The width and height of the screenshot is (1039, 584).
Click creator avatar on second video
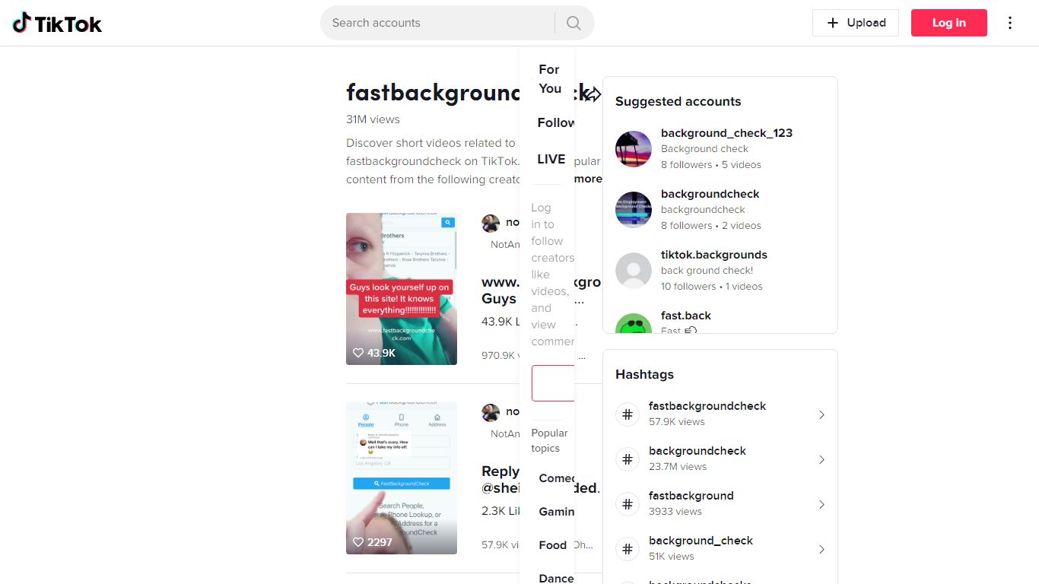click(x=491, y=412)
